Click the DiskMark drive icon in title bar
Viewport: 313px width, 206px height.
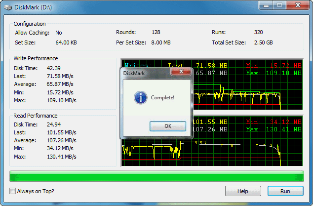8,7
